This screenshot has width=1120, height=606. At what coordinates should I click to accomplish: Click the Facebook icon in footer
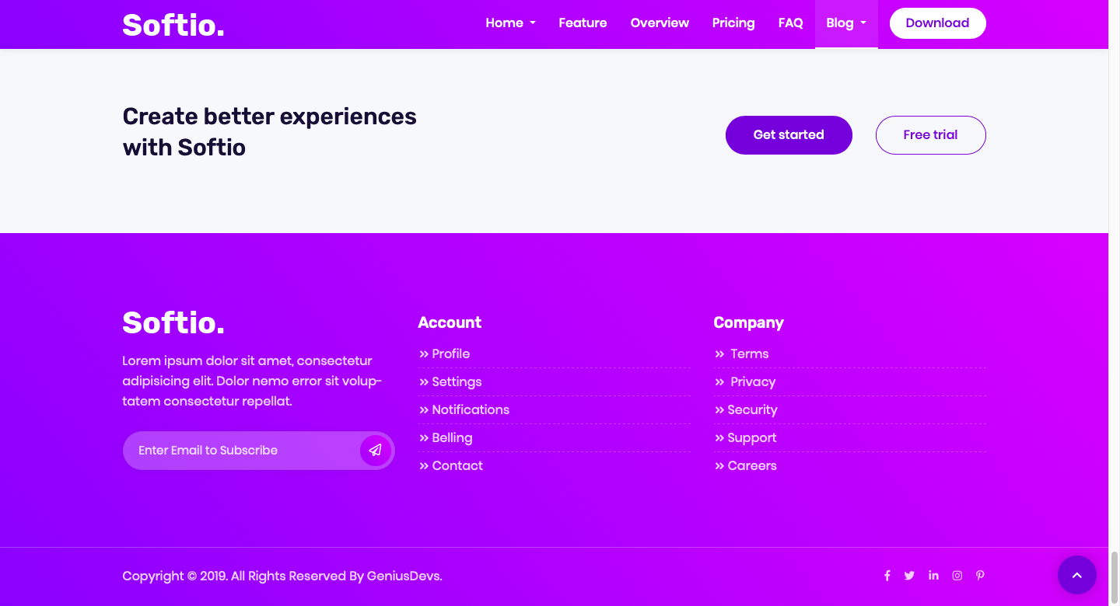point(887,576)
